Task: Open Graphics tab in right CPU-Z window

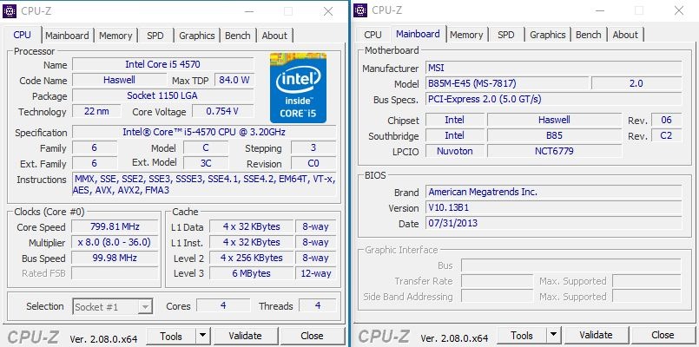Action: tap(547, 35)
